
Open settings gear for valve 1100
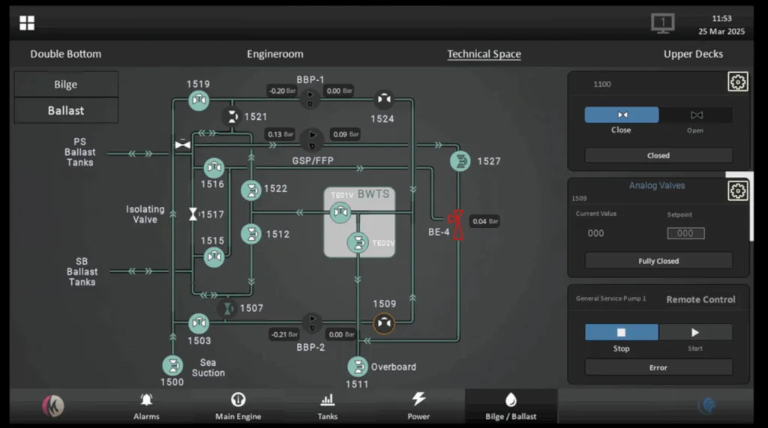738,82
